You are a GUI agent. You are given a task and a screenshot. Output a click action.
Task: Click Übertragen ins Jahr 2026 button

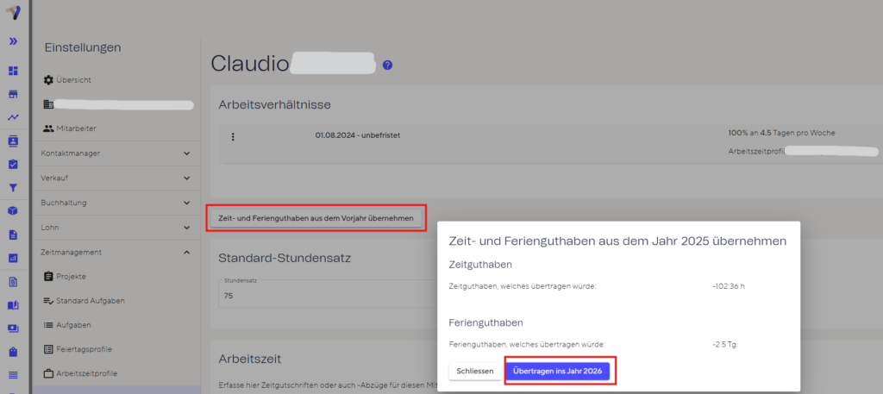tap(558, 371)
